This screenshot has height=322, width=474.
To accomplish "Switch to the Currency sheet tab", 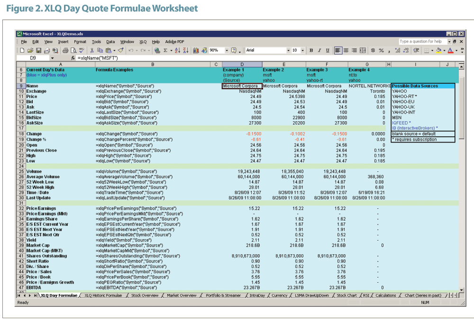I will coord(279,295).
